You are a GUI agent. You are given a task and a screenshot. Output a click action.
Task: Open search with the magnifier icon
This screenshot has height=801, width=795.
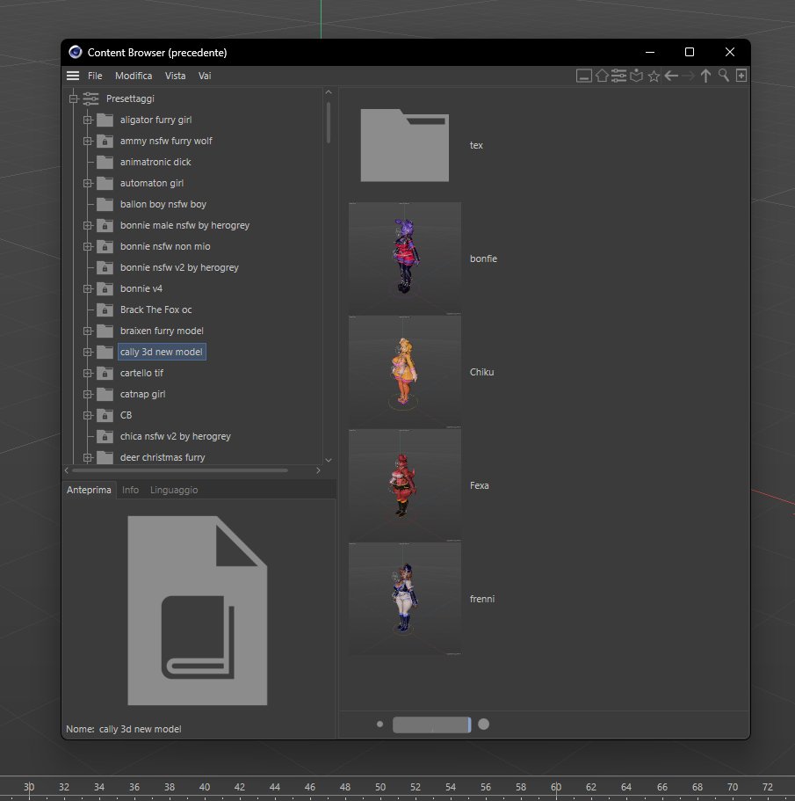[724, 76]
